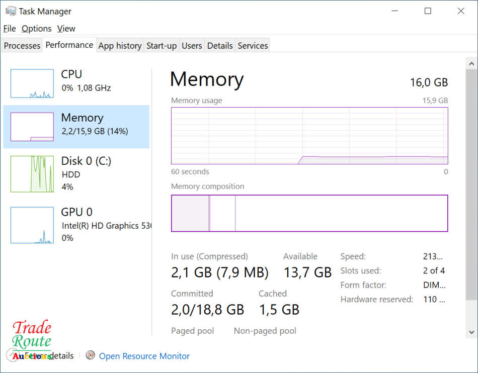Switch to the Details tab

[220, 46]
